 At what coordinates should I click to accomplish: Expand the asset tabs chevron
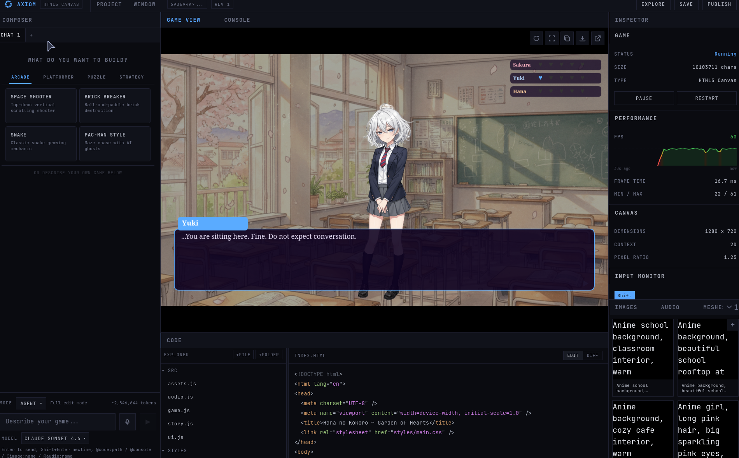tap(729, 307)
